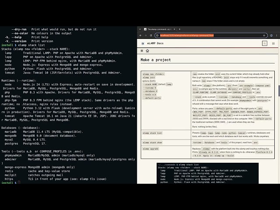Click the "--database D" option text
Screen dimensions: 280x210
(150, 91)
